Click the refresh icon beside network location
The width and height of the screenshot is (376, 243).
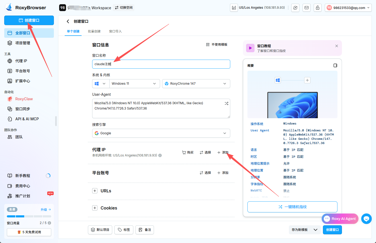[295, 8]
